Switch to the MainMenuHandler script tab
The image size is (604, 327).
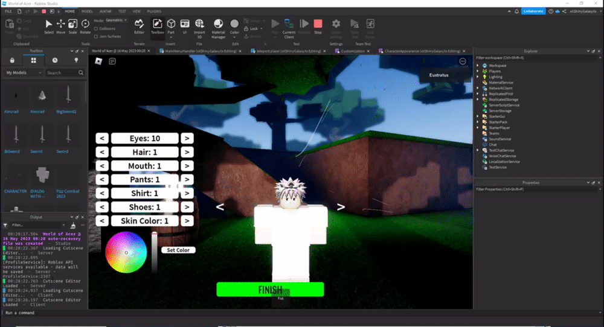(201, 51)
